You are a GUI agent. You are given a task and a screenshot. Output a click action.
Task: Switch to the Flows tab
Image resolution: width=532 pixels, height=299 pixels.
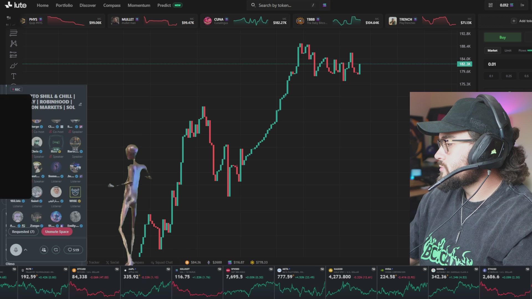click(x=525, y=50)
